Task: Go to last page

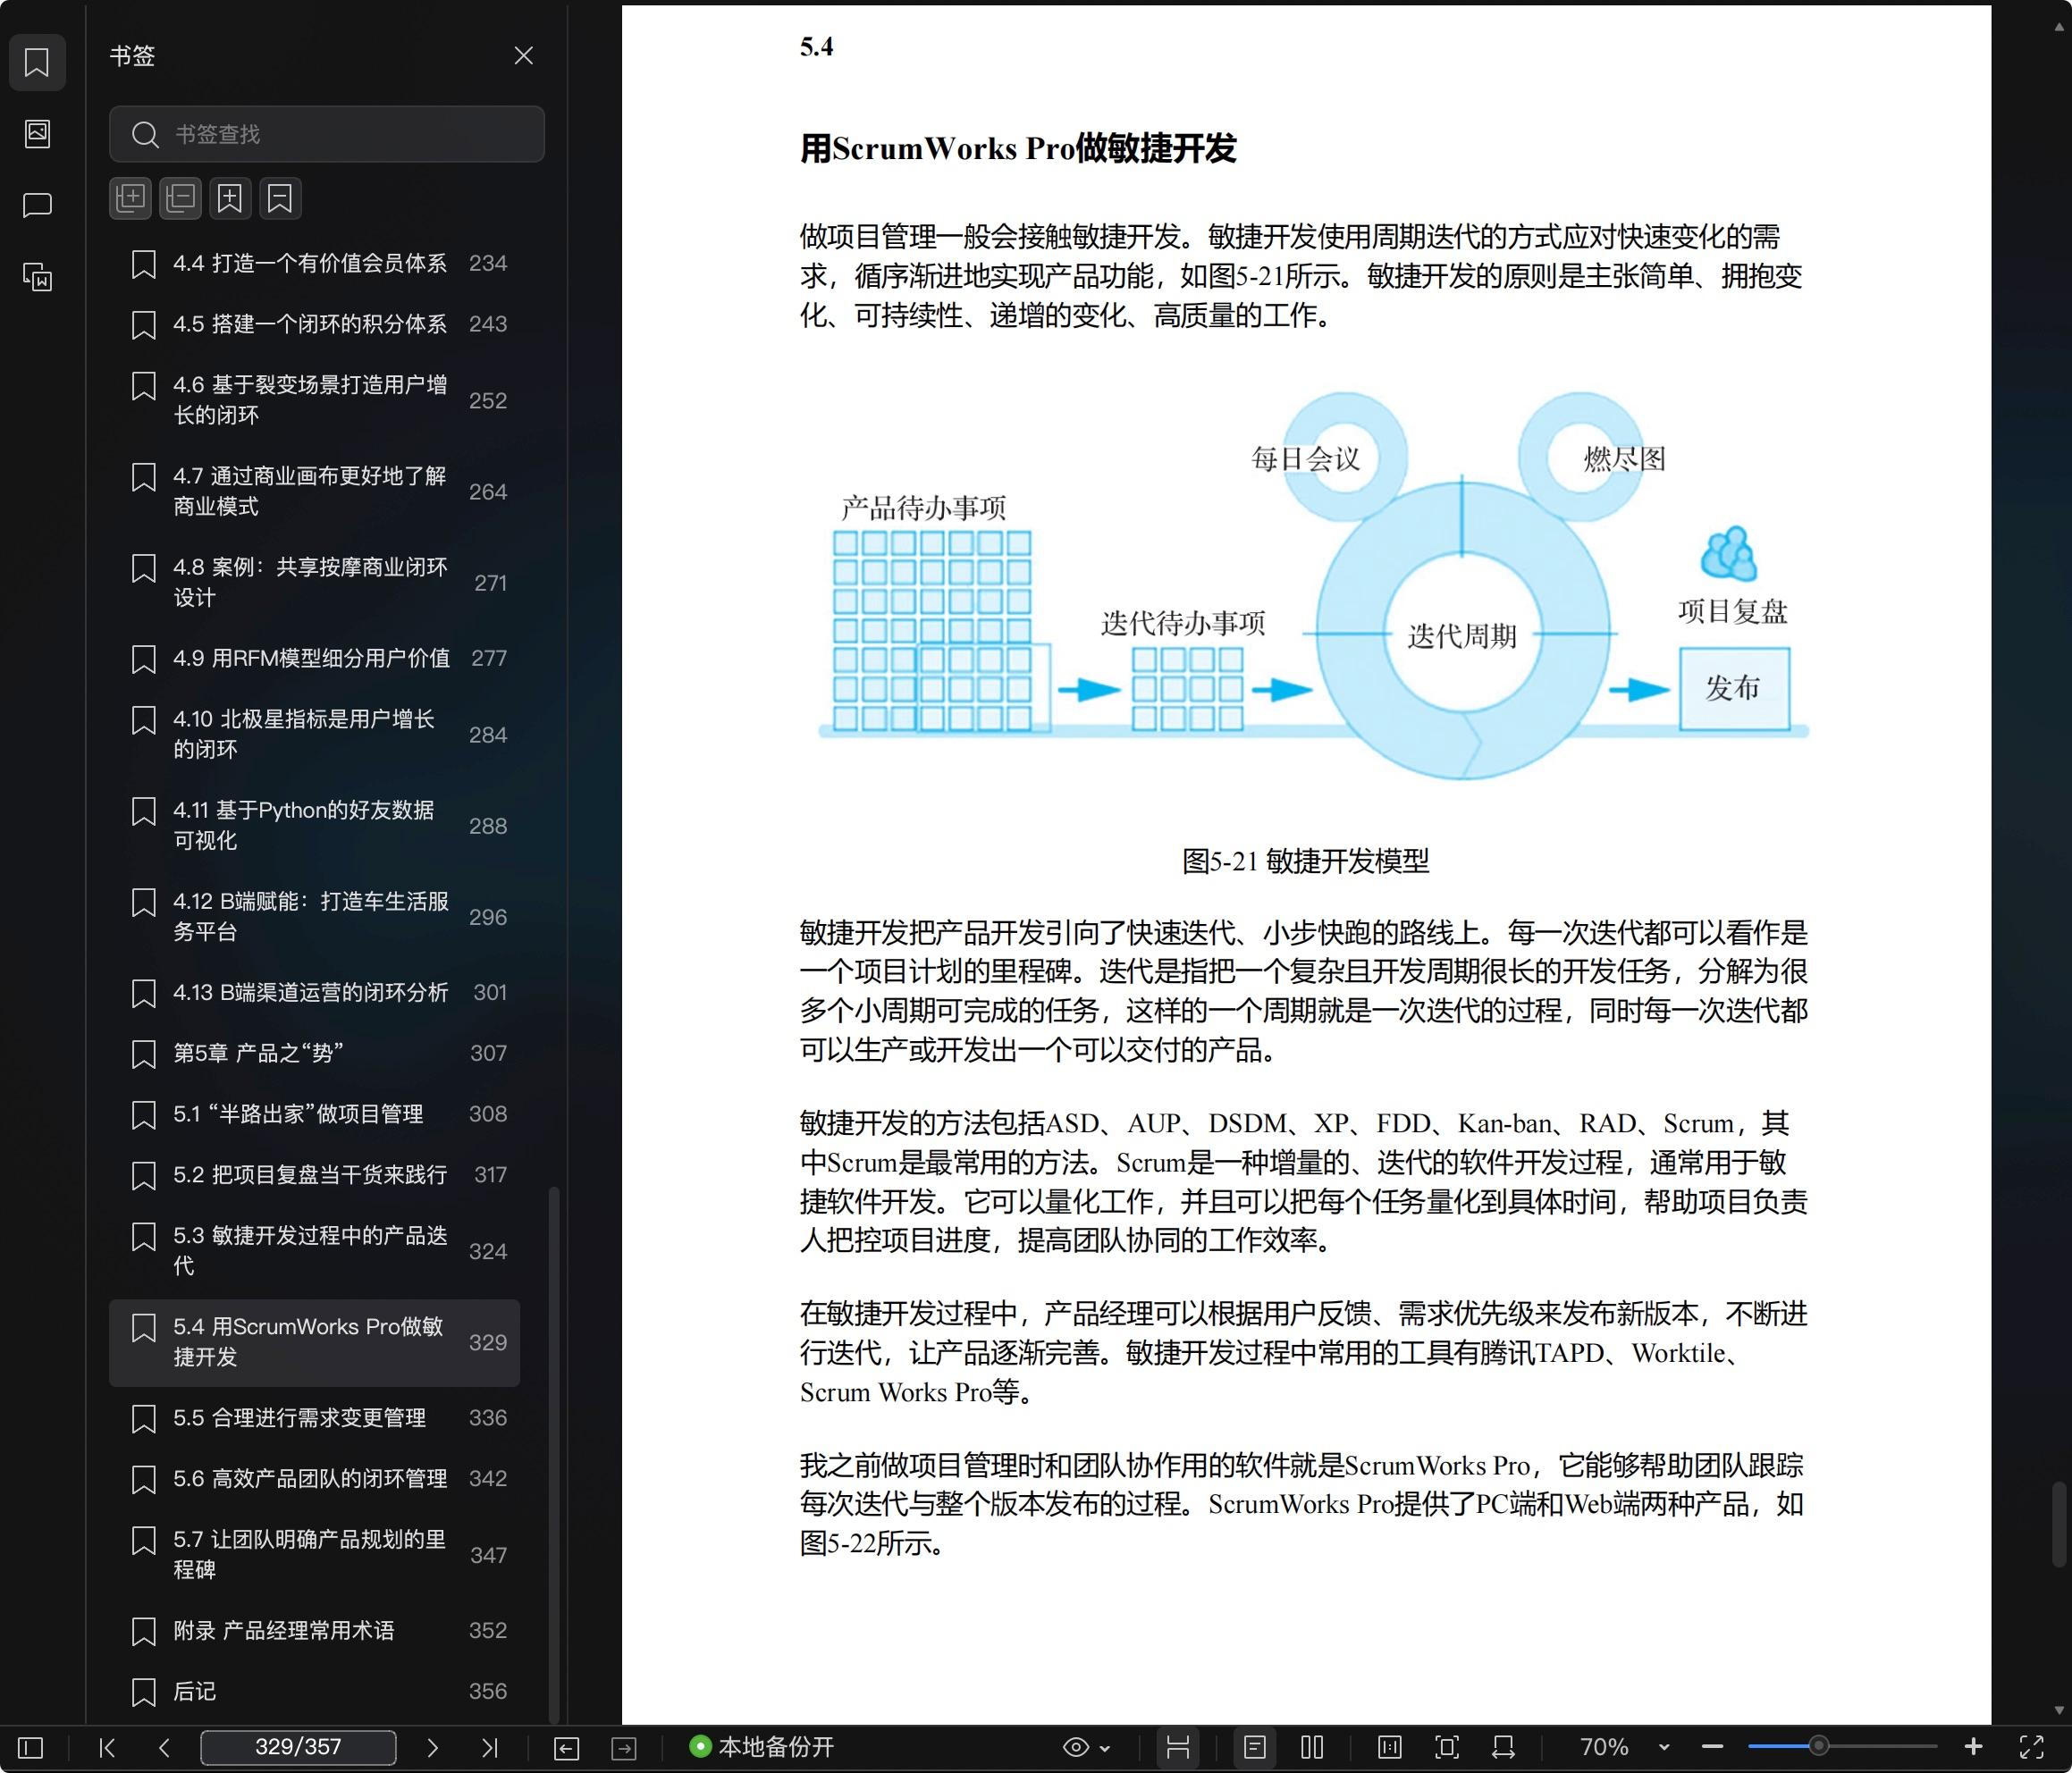Action: pos(489,1747)
